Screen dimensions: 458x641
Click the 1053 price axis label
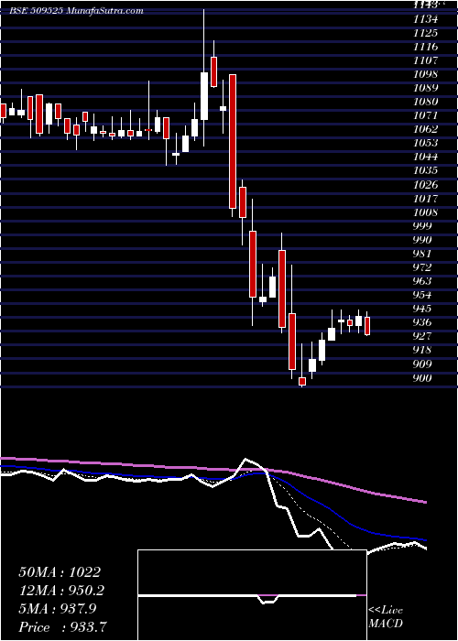coord(425,143)
